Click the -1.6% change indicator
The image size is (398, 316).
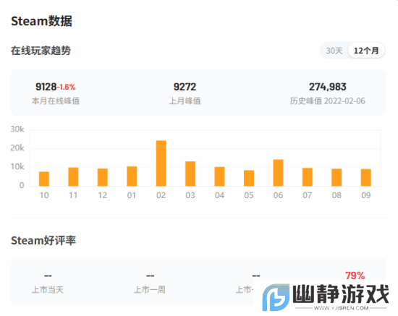click(x=67, y=87)
